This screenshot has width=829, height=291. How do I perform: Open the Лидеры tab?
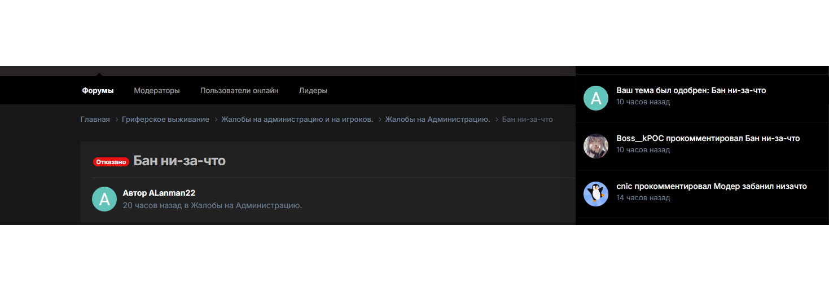click(313, 91)
